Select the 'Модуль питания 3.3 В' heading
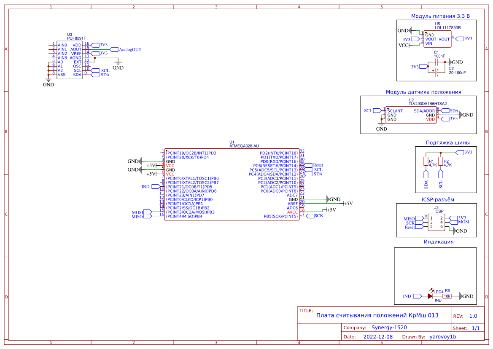This screenshot has width=493, height=349. (x=440, y=16)
